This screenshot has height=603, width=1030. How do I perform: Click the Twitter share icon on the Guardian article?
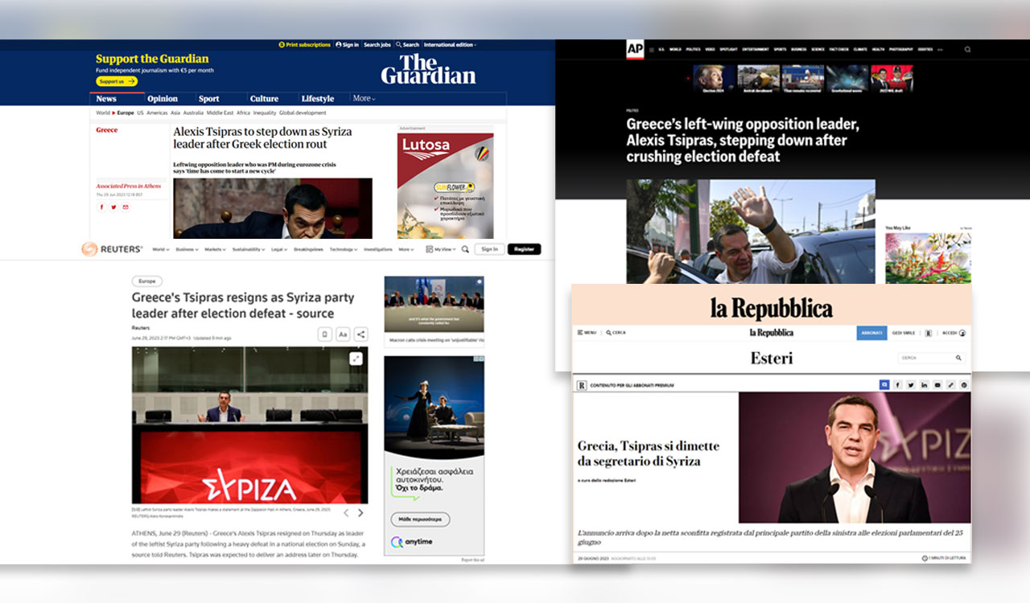tap(113, 207)
